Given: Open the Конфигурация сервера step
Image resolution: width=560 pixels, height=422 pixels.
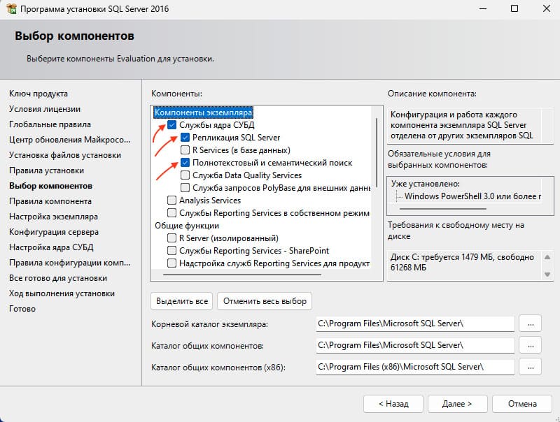Looking at the screenshot, I should [54, 232].
